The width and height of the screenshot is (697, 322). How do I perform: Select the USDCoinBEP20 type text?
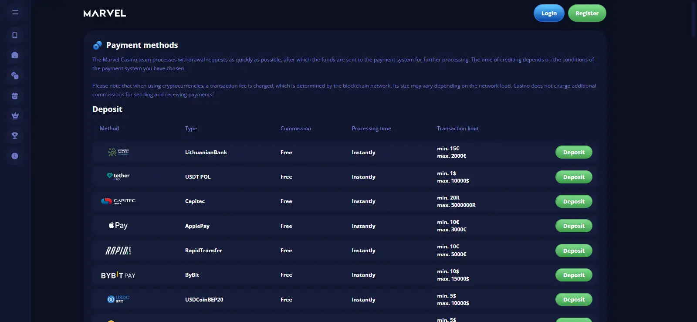coord(204,300)
